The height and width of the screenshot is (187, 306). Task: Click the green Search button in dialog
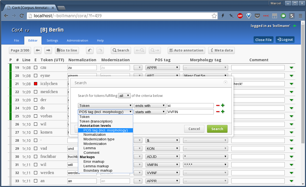[x=217, y=129]
